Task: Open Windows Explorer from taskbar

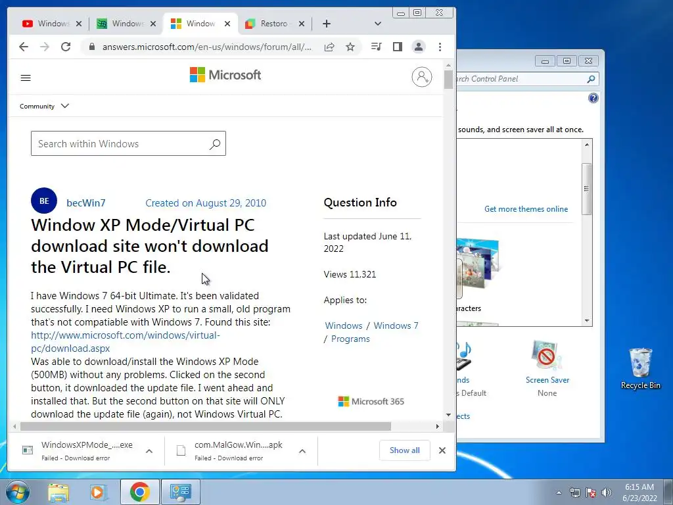Action: pyautogui.click(x=58, y=493)
